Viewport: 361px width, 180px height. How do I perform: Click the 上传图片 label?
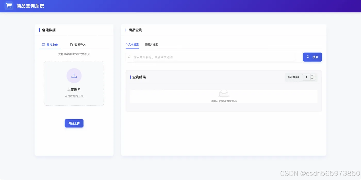pos(74,89)
